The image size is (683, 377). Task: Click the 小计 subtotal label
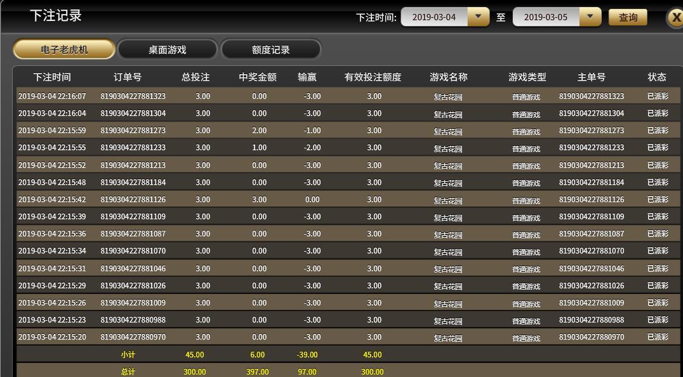tap(128, 355)
